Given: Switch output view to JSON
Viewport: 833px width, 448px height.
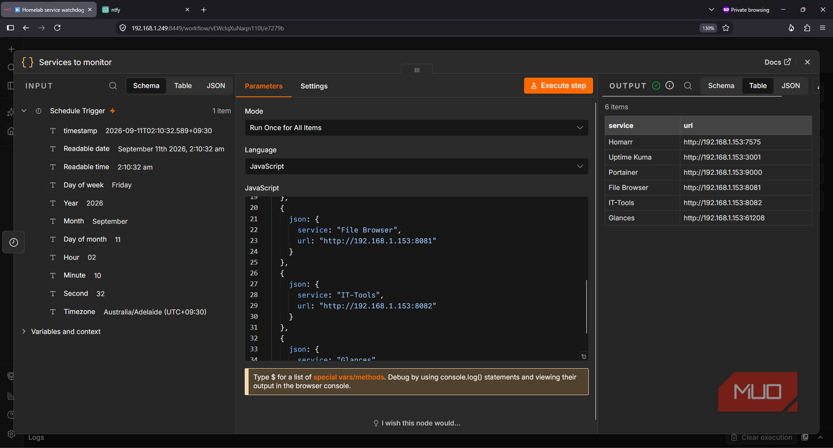Looking at the screenshot, I should point(791,85).
